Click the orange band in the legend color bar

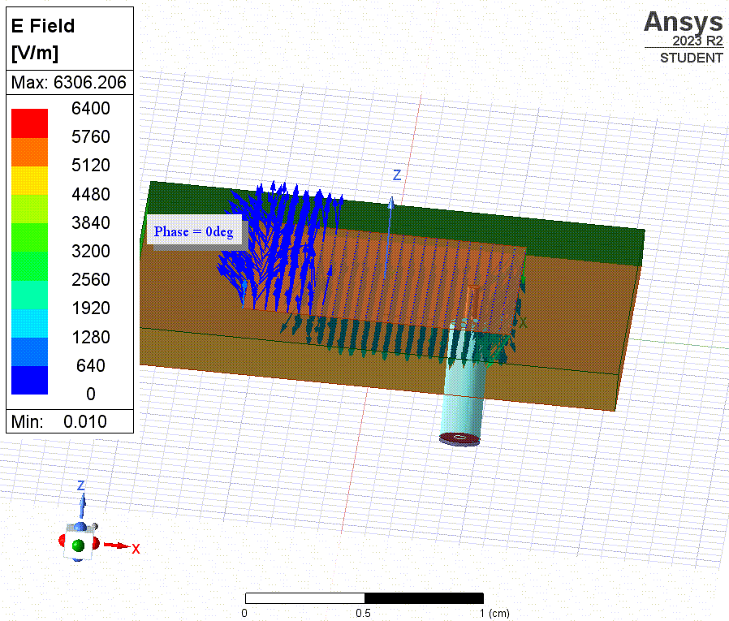click(30, 152)
